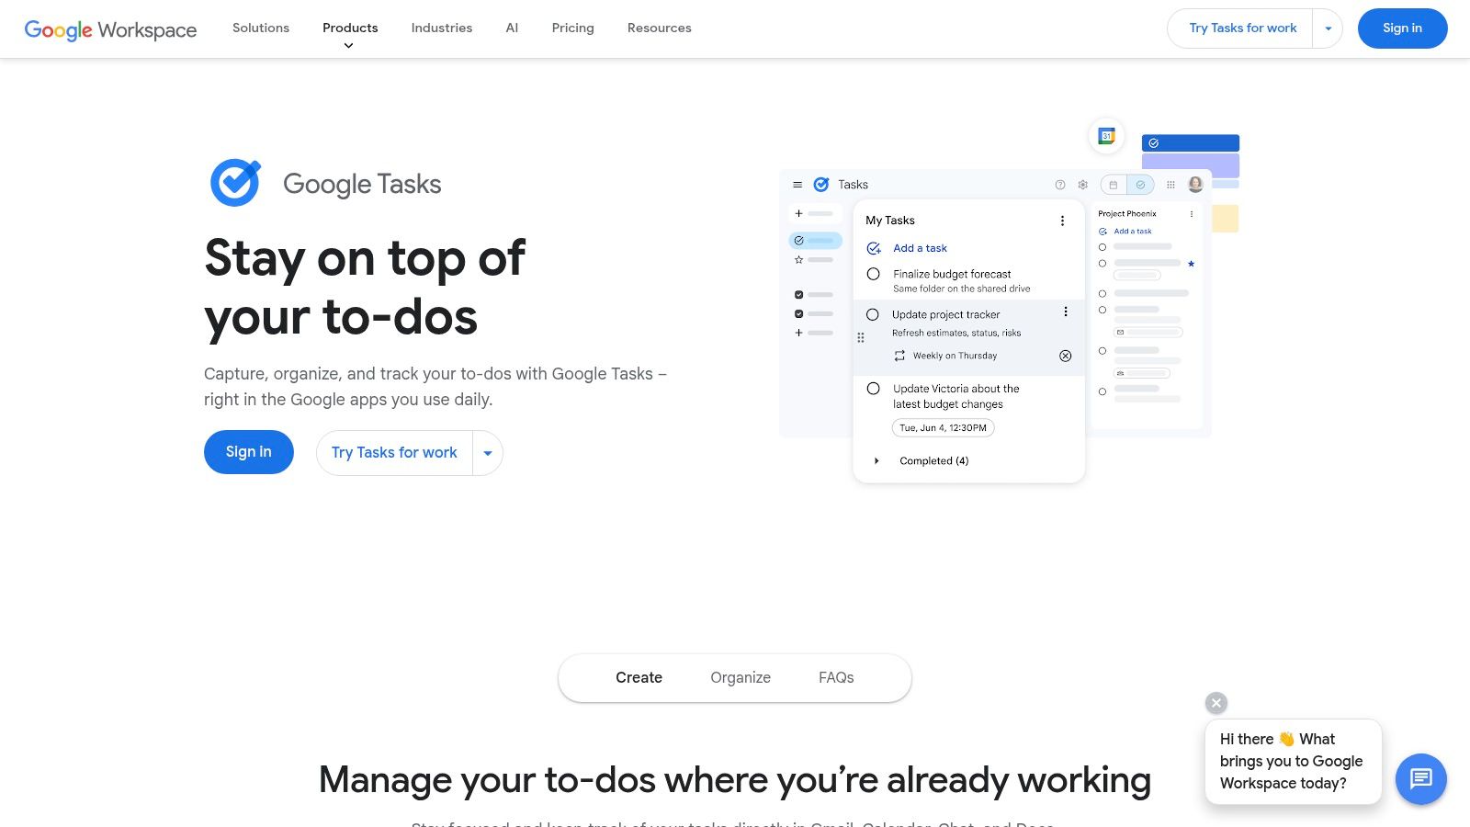
Task: Mark Update project tracker as complete
Action: (873, 313)
